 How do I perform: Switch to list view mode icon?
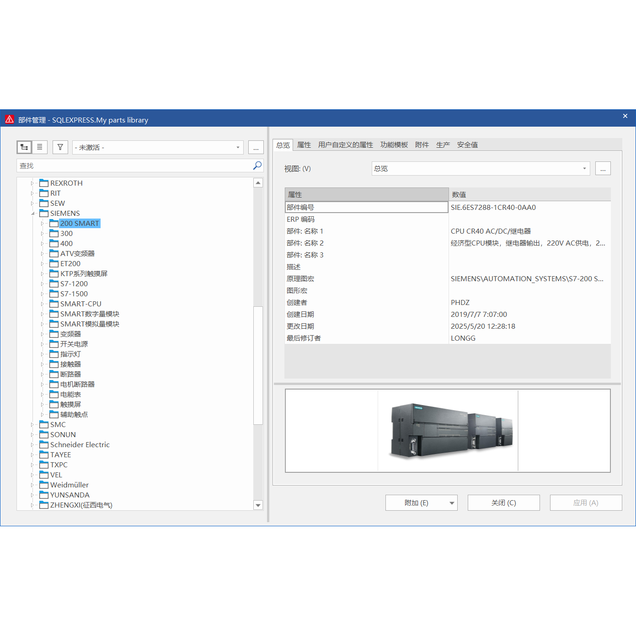click(40, 147)
